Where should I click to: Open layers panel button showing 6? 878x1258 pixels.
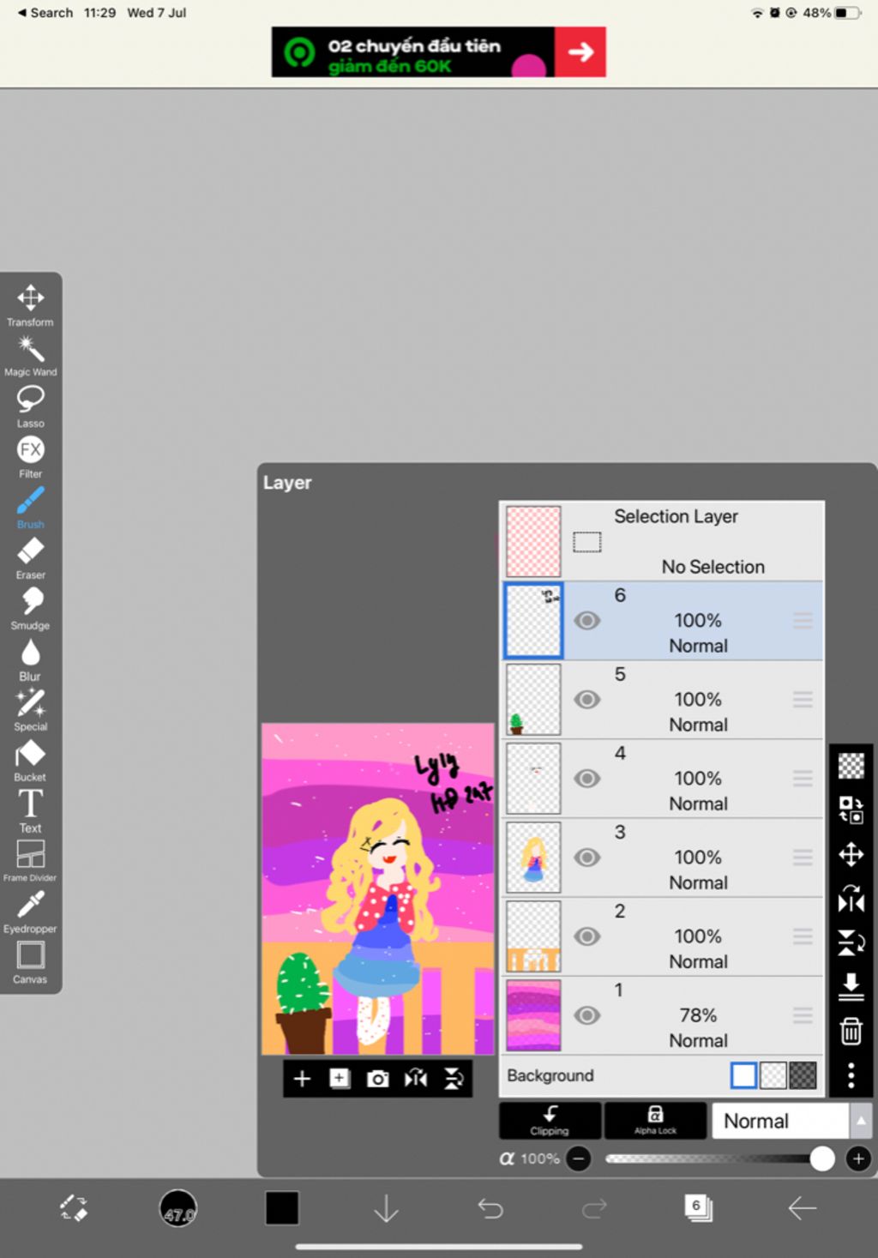(x=698, y=1208)
